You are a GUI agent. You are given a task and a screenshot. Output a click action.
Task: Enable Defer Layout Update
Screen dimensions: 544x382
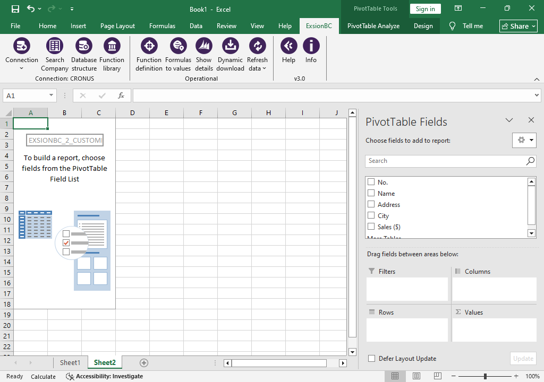click(371, 359)
